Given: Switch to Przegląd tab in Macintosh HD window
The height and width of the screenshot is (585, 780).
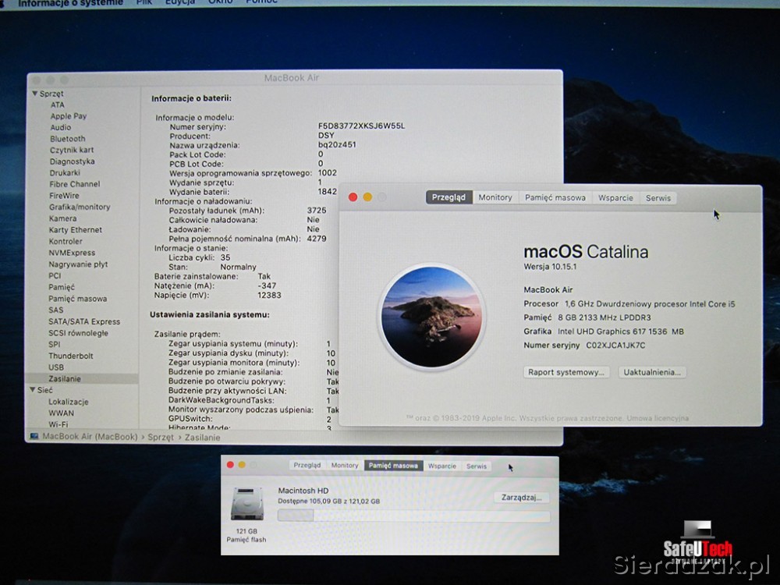Looking at the screenshot, I should point(307,466).
